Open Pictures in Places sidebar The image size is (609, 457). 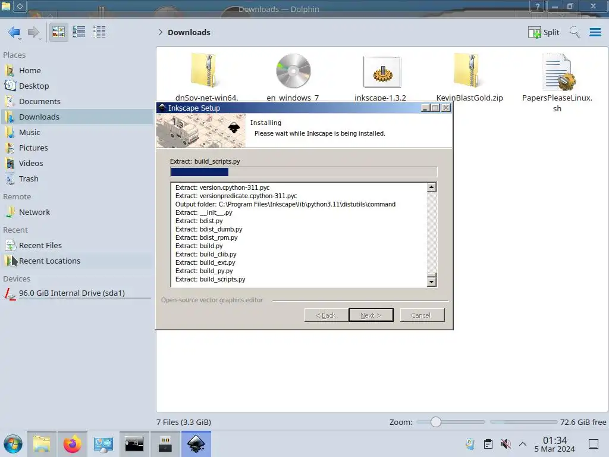click(x=78, y=148)
